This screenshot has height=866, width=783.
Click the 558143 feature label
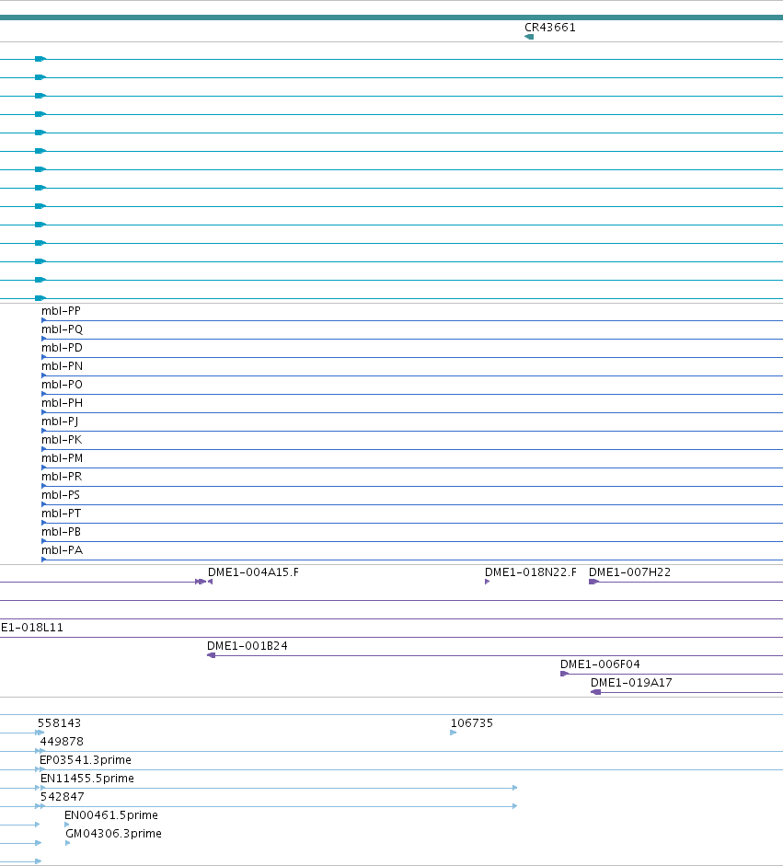click(x=59, y=723)
